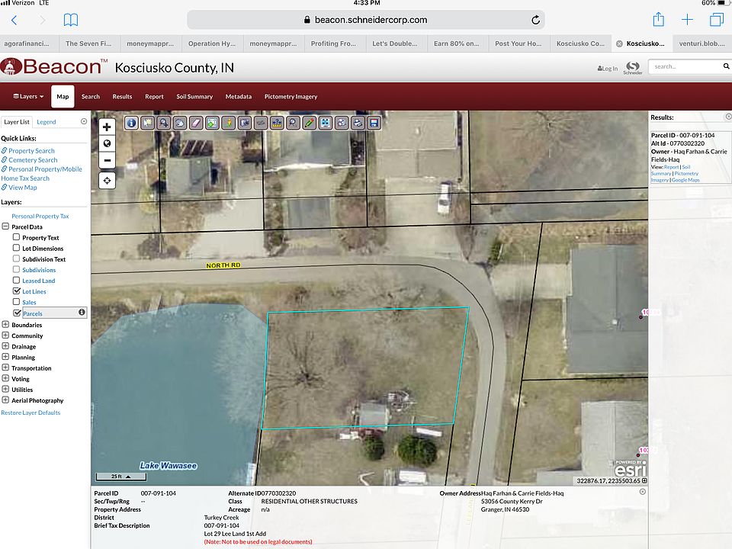Click the plain magnifier find tool
The width and height of the screenshot is (732, 549).
click(293, 123)
